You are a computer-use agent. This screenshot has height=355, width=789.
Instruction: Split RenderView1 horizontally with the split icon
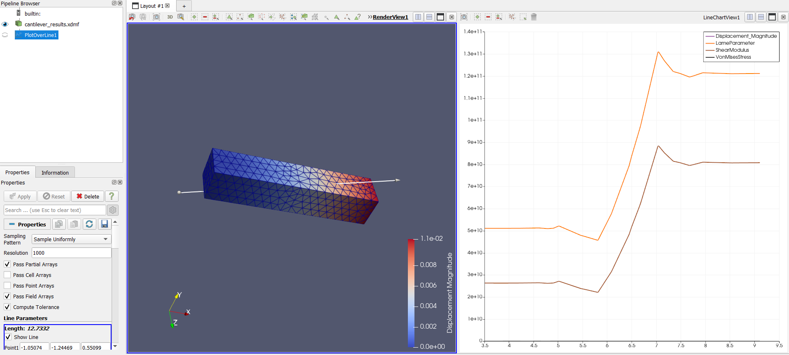[418, 17]
